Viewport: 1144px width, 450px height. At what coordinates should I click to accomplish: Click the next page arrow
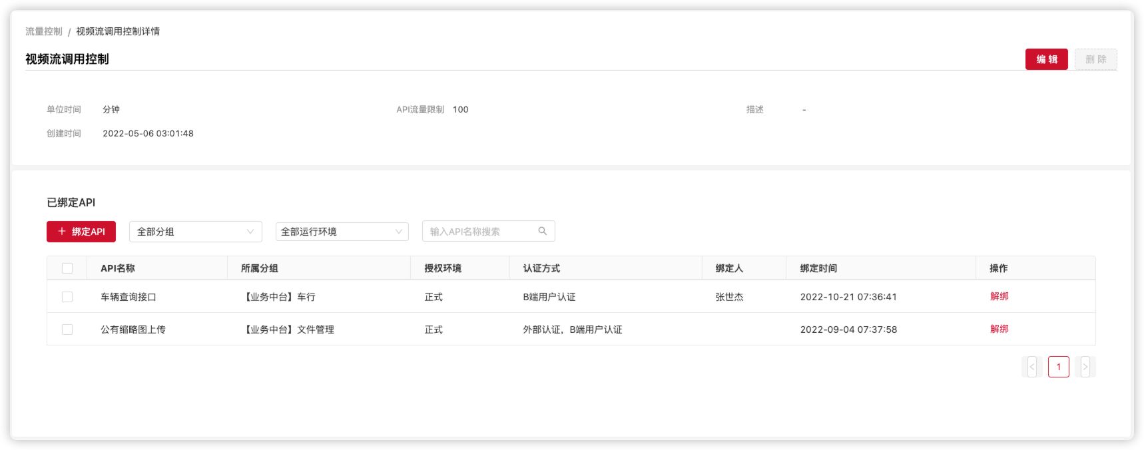(1085, 367)
